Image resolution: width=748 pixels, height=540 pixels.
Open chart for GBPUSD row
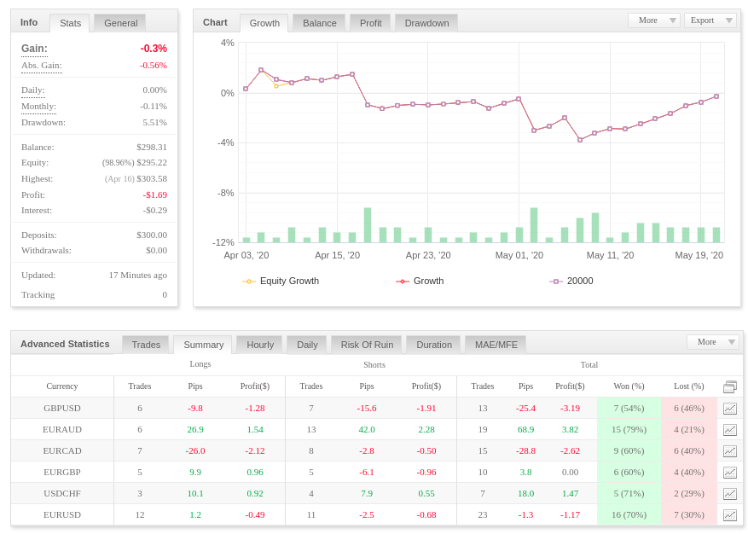(730, 409)
